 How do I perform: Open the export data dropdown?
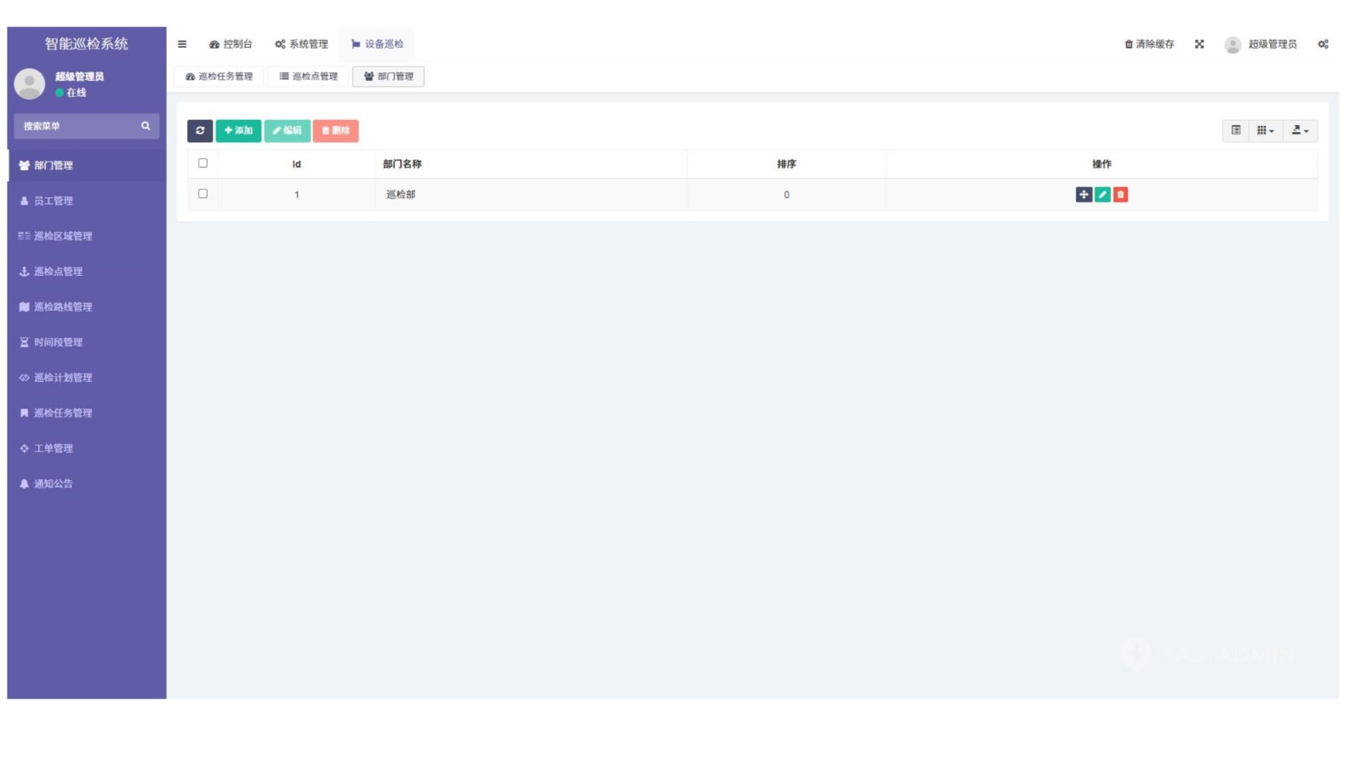tap(1300, 130)
